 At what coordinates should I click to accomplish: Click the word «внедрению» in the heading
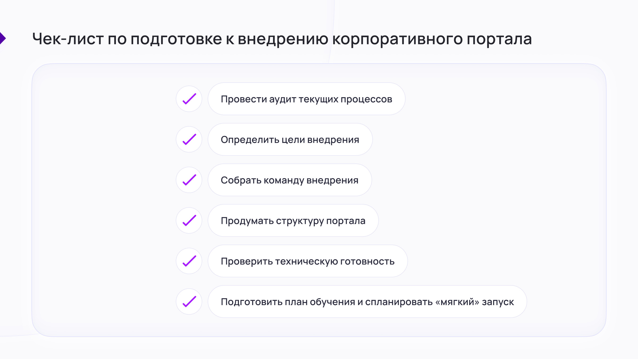tap(283, 39)
